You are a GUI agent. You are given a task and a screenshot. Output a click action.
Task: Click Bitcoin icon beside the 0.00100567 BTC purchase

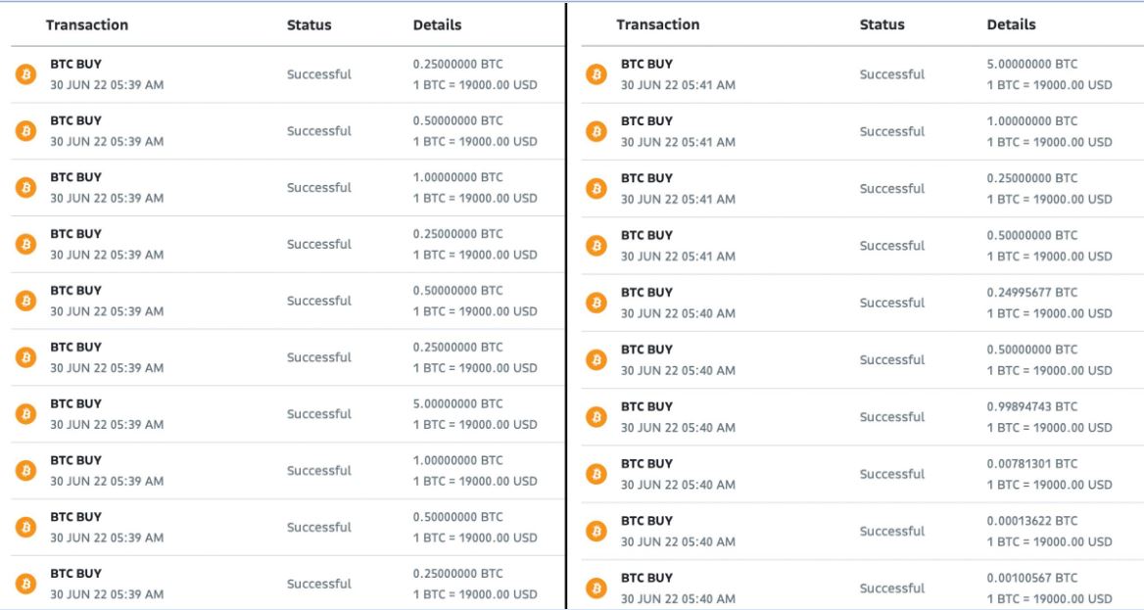click(596, 588)
